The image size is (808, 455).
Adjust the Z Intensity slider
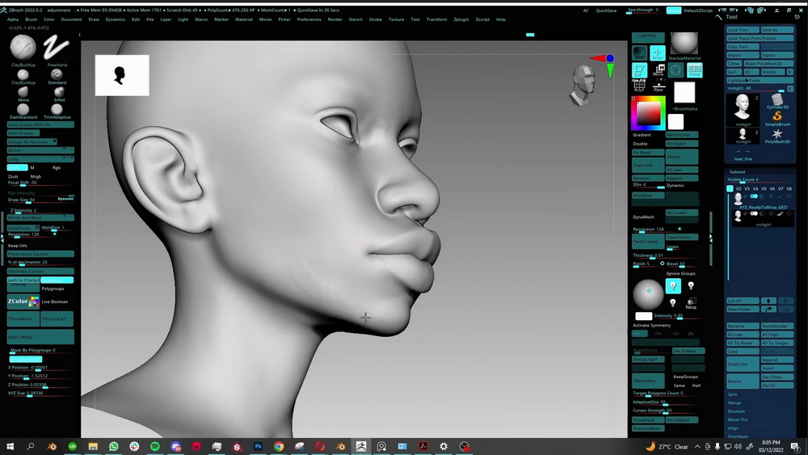click(40, 210)
